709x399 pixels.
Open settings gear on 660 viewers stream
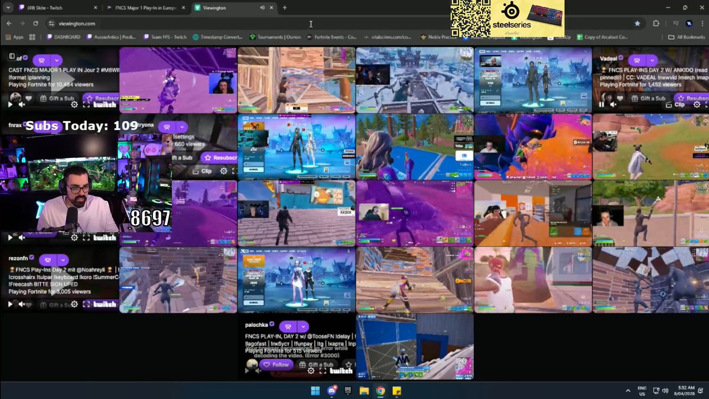(x=224, y=171)
